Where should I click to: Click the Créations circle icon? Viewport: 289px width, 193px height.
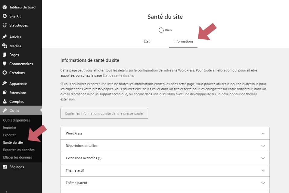[5, 73]
